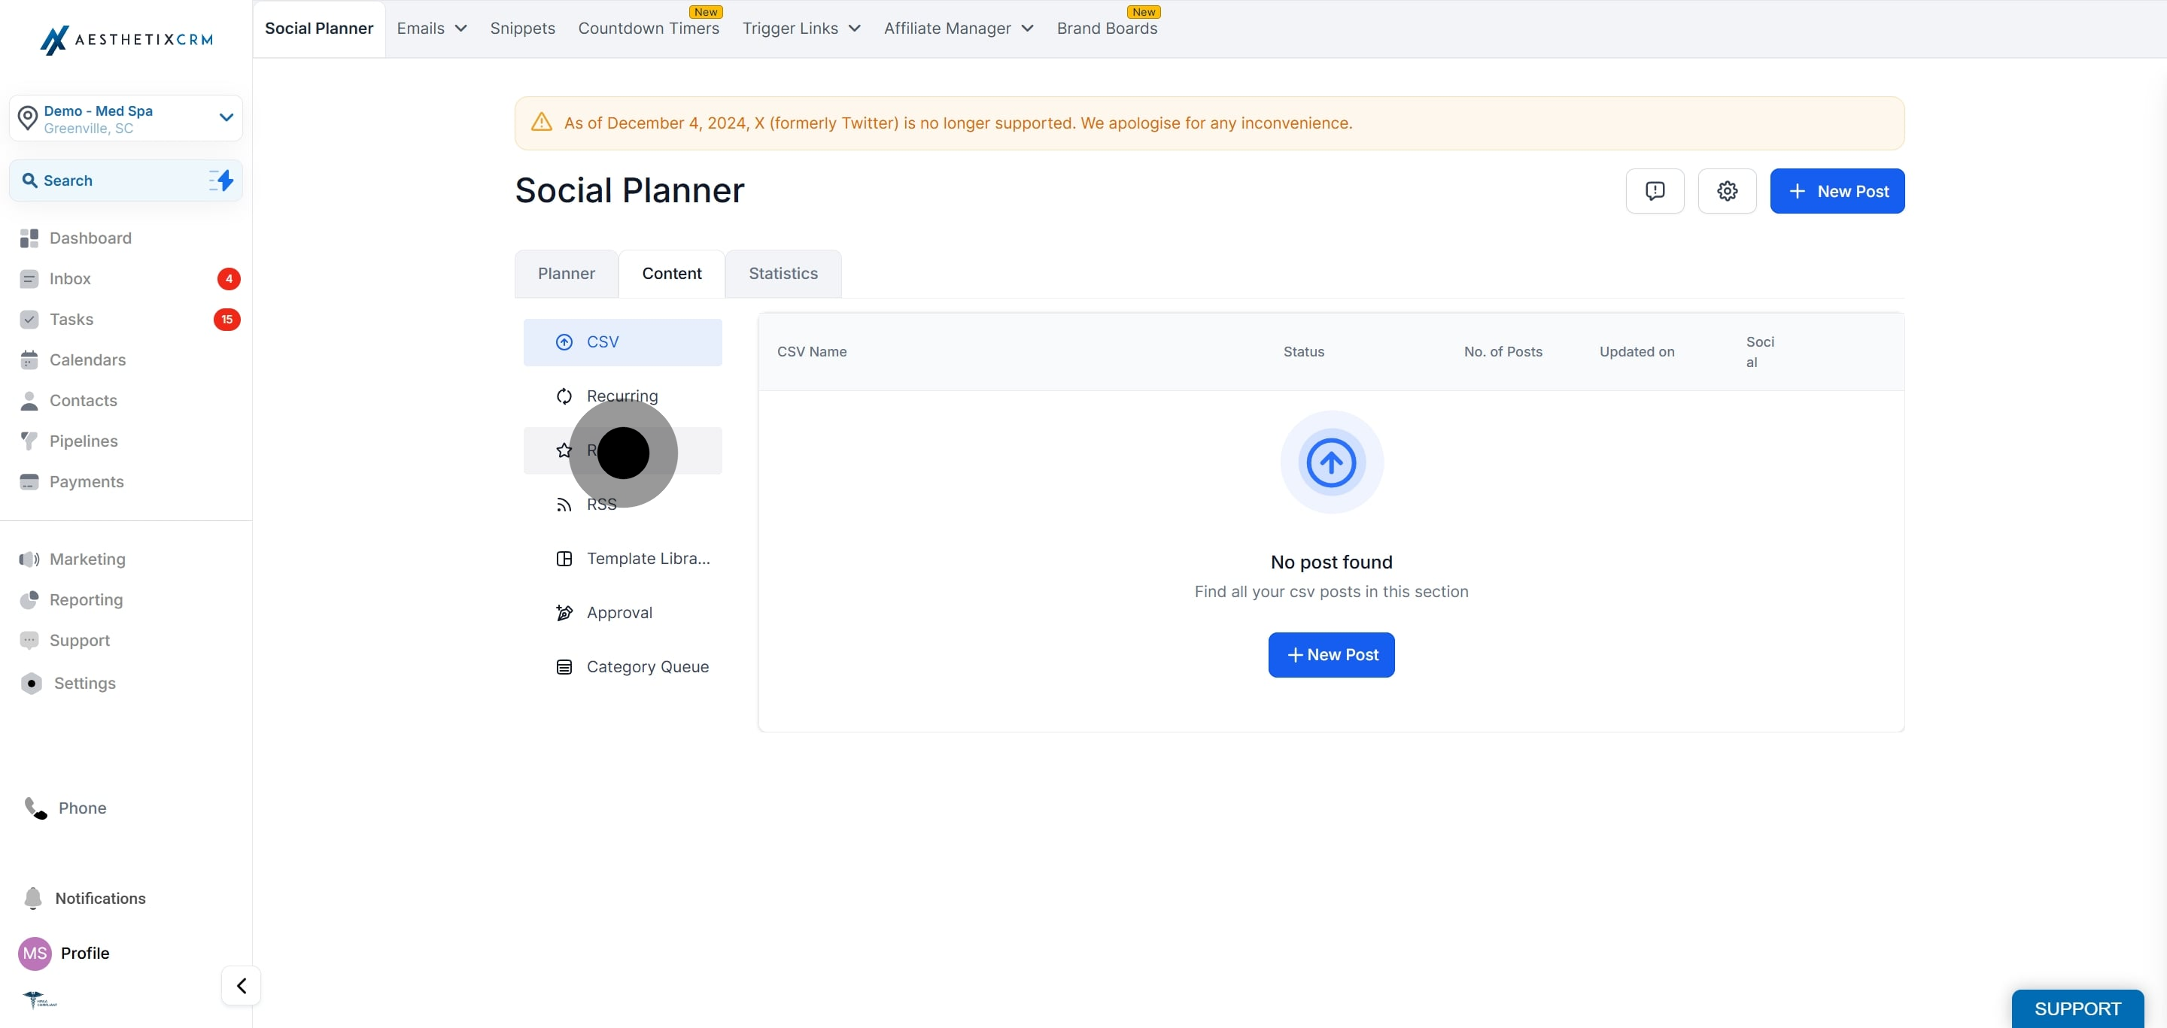
Task: Open the Affiliate Manager dropdown
Action: point(958,29)
